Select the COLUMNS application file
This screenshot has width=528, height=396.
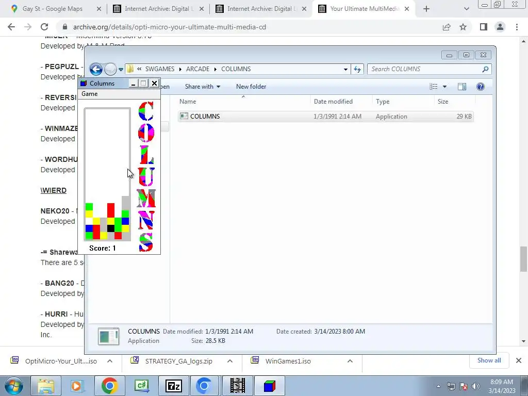[326, 117]
